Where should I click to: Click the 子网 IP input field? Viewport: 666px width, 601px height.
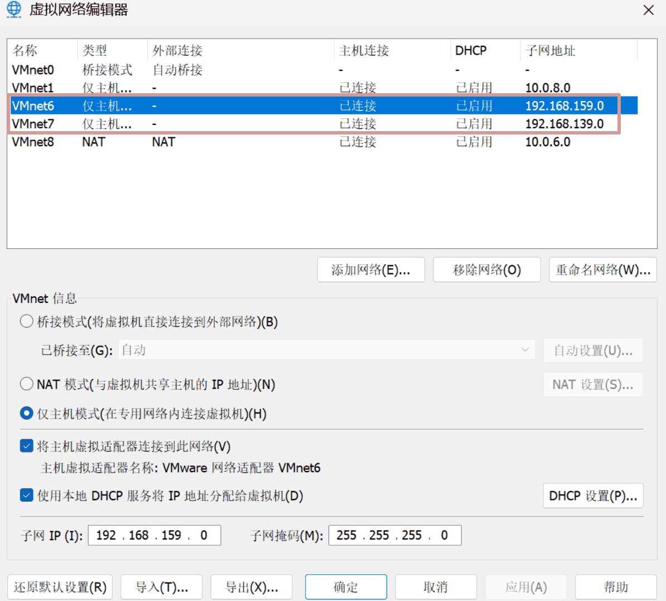tap(155, 535)
